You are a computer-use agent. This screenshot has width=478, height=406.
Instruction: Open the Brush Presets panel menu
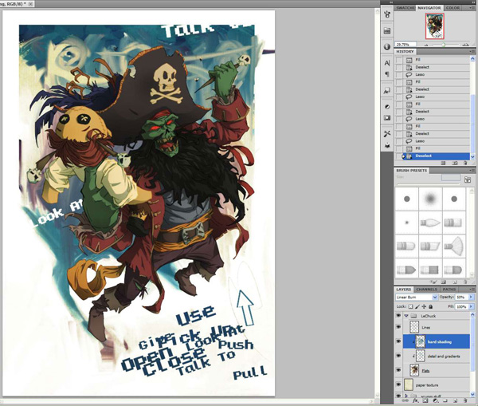point(472,171)
